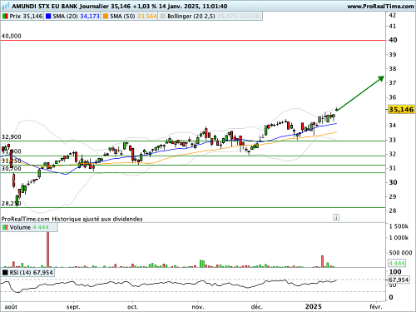Select the Bollinger (20 2,5) legend label
416x312 pixels.
[x=191, y=17]
